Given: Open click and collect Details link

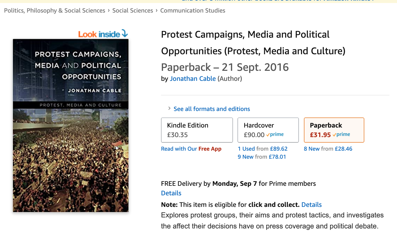Looking at the screenshot, I should [311, 205].
